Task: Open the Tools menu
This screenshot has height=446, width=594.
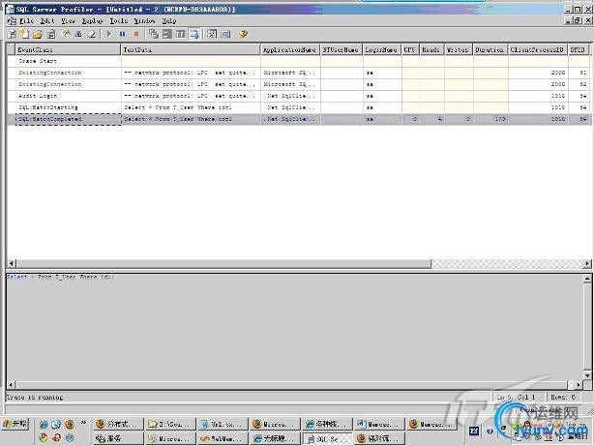Action: click(x=119, y=21)
